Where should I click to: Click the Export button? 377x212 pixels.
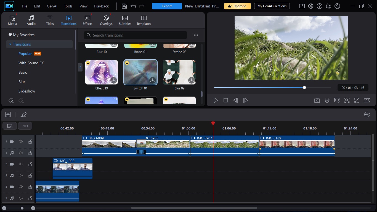pos(167,6)
